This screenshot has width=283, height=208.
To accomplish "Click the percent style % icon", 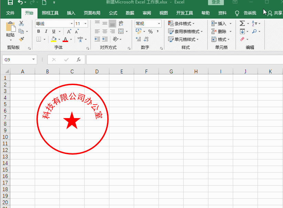I will point(150,31).
